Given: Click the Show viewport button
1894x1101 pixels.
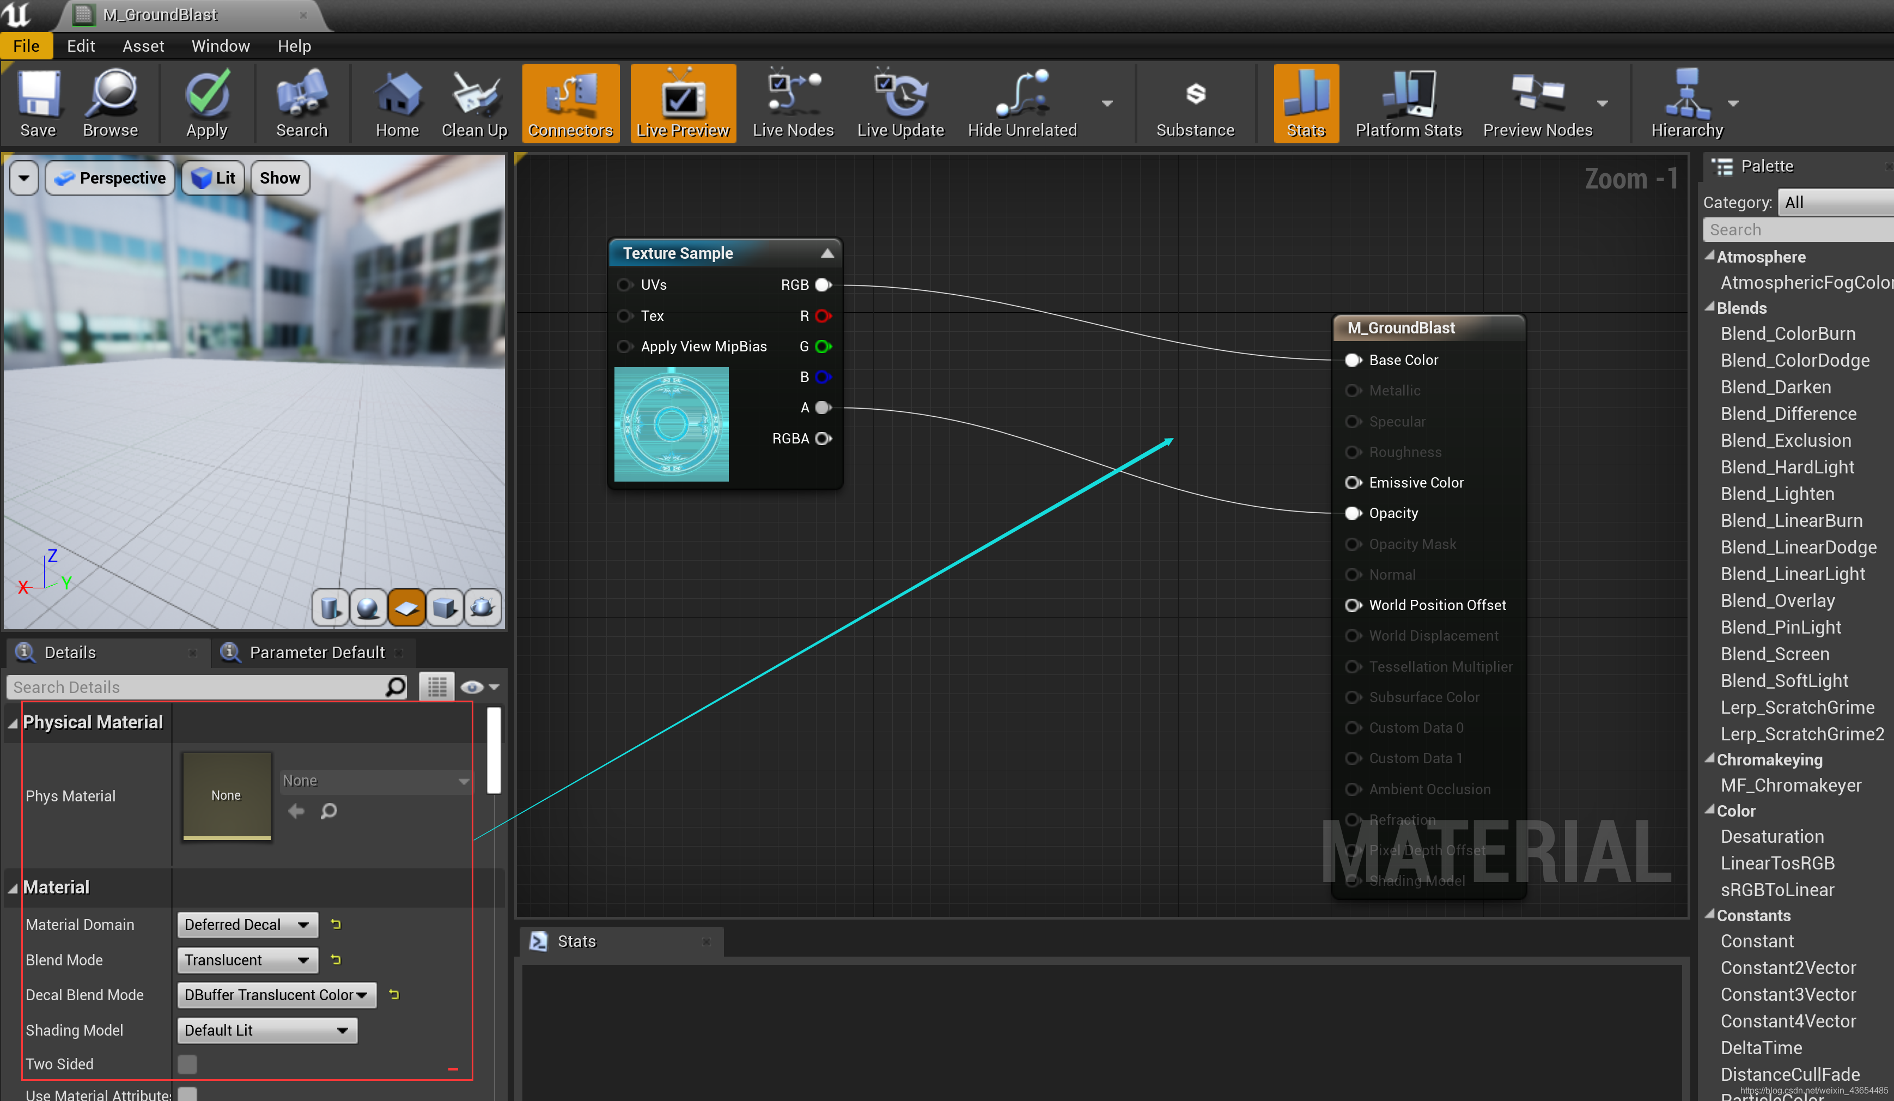Looking at the screenshot, I should point(279,178).
